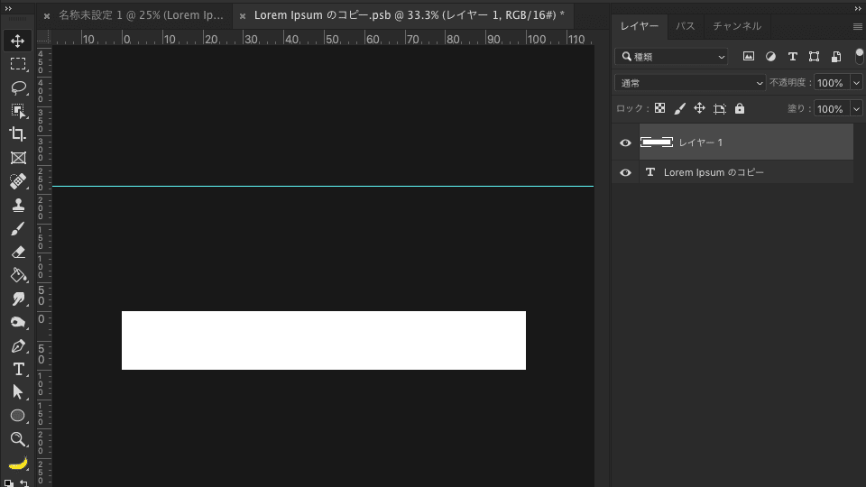Filter layers by smart objects
The width and height of the screenshot is (866, 487).
pos(836,56)
